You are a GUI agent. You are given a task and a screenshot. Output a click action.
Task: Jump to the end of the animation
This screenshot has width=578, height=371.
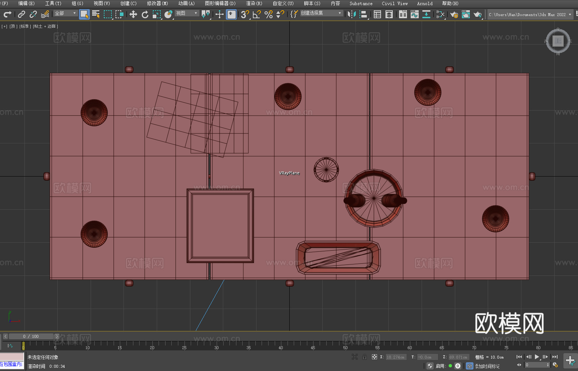tap(555, 357)
